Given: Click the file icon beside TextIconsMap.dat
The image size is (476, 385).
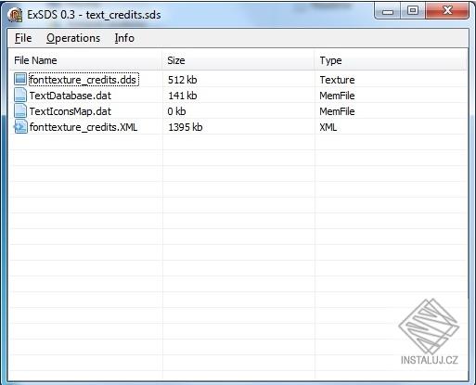Looking at the screenshot, I should [x=20, y=110].
